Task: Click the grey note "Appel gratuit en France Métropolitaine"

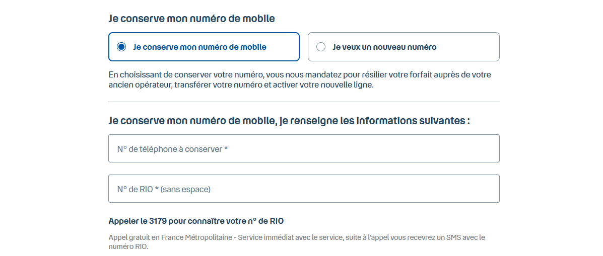Action: 202,237
